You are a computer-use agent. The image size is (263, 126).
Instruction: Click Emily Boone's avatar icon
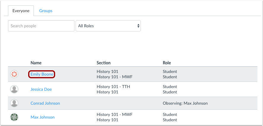[14, 74]
